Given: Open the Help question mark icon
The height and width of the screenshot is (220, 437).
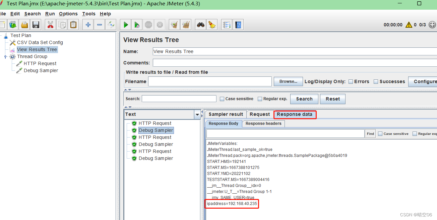Looking at the screenshot, I should [238, 25].
